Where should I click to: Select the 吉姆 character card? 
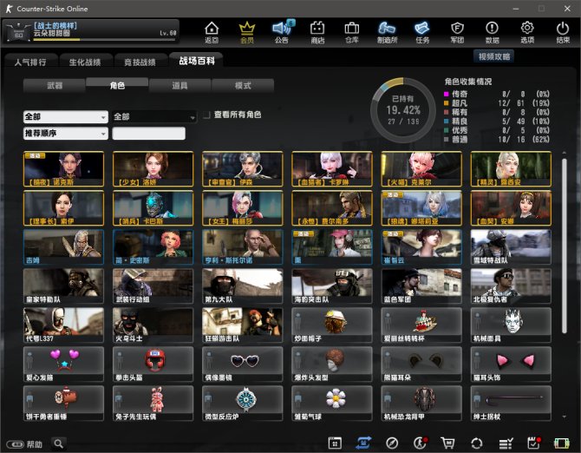click(63, 246)
